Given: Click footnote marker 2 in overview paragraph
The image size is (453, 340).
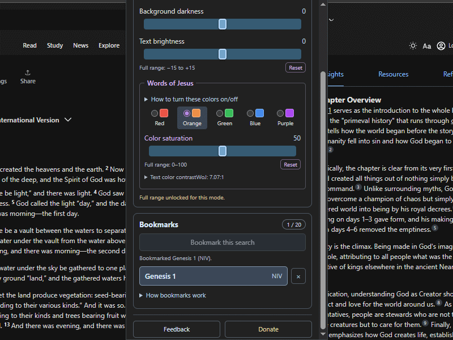Looking at the screenshot, I should [330, 150].
